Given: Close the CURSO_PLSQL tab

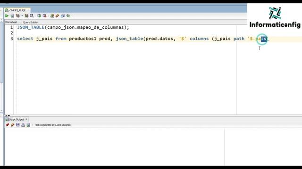Looking at the screenshot, I should pyautogui.click(x=28, y=10).
